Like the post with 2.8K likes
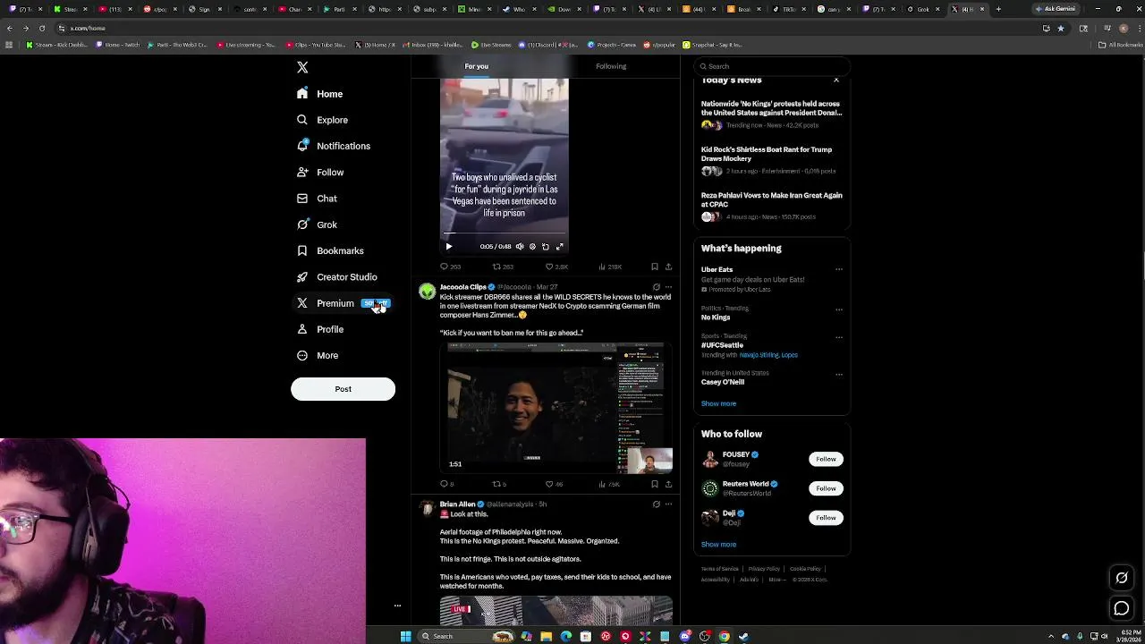Image resolution: width=1145 pixels, height=644 pixels. click(556, 267)
